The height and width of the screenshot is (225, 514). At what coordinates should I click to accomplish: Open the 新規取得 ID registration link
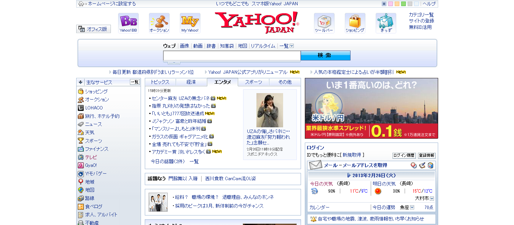pyautogui.click(x=352, y=155)
